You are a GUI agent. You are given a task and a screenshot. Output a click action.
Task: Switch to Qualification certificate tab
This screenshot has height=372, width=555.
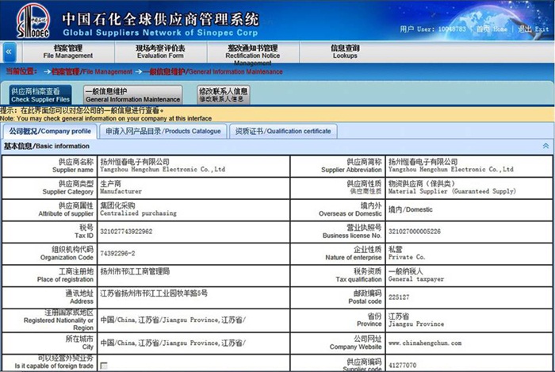(x=283, y=132)
